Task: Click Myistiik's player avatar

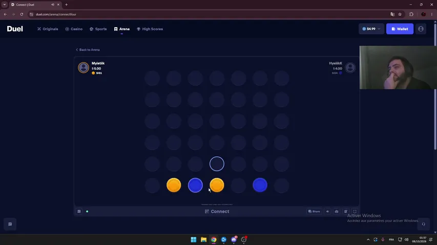Action: coord(84,67)
